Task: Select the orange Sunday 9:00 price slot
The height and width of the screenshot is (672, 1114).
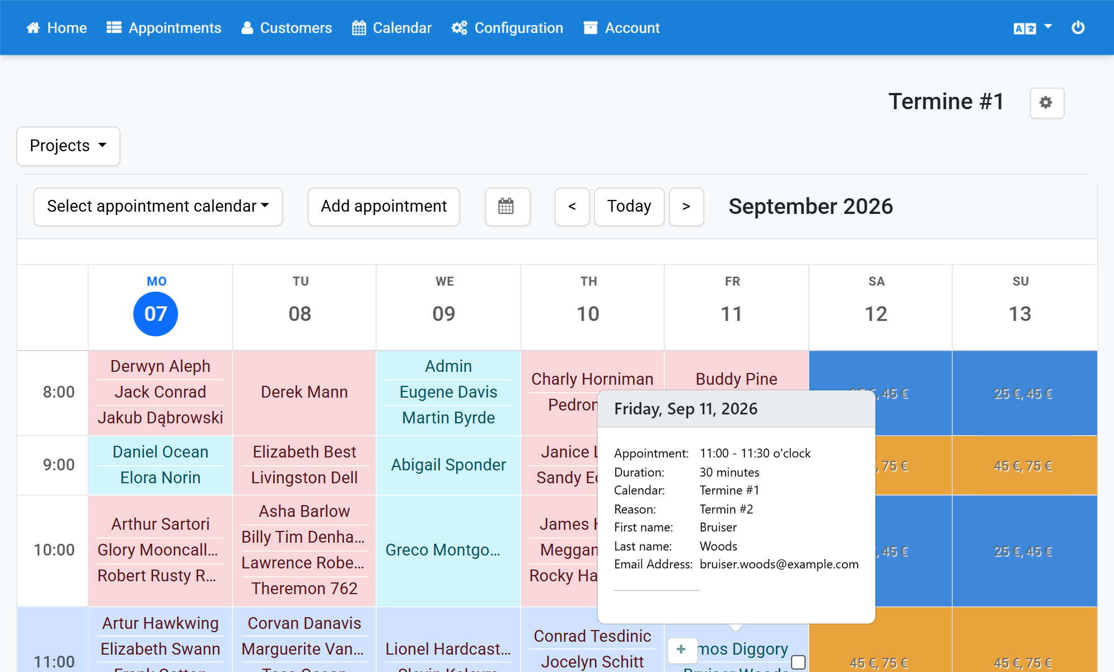Action: coord(1024,466)
